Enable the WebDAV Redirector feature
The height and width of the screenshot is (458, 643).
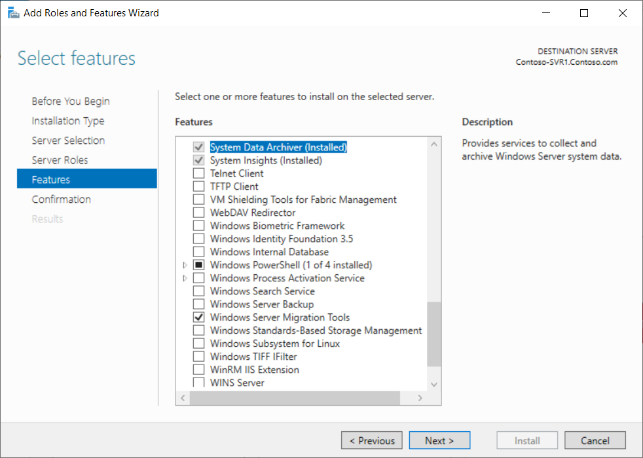[x=198, y=212]
